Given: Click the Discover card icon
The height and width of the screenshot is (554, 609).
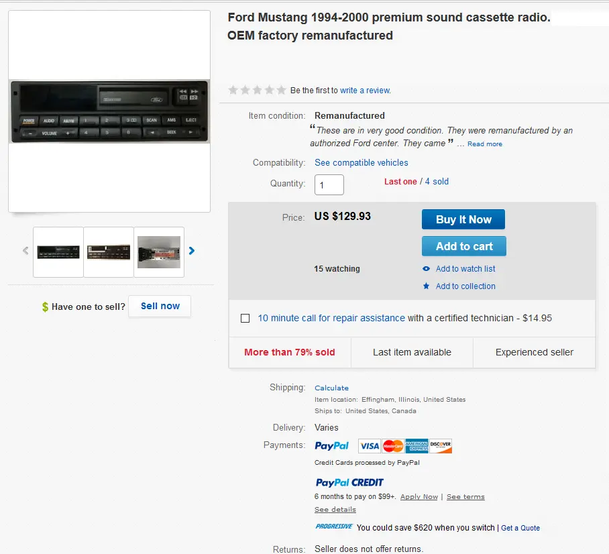Looking at the screenshot, I should (x=441, y=446).
